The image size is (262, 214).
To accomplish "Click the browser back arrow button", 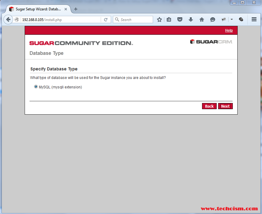I will click(8, 20).
